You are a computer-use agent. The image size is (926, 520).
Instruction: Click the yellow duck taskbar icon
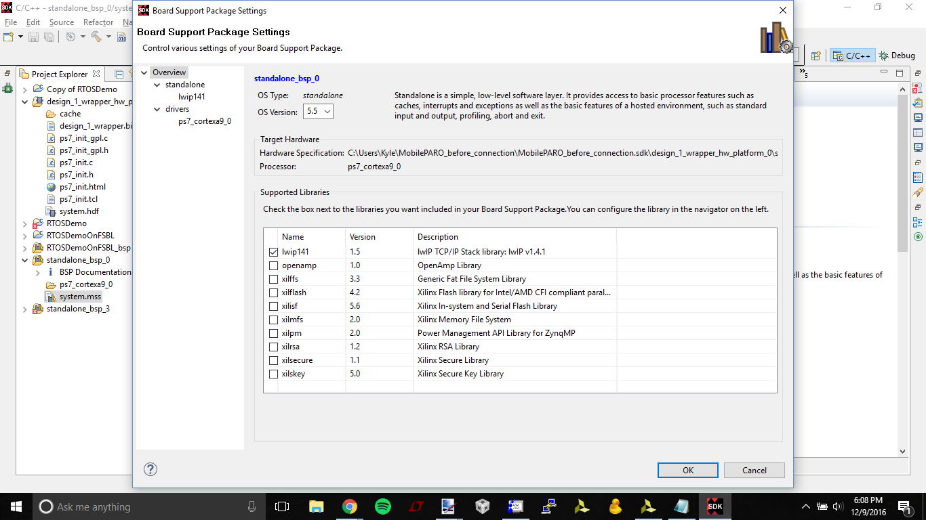click(616, 506)
